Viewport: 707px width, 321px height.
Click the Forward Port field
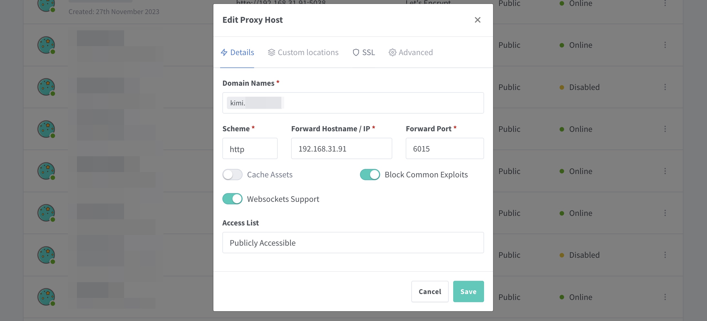coord(445,148)
